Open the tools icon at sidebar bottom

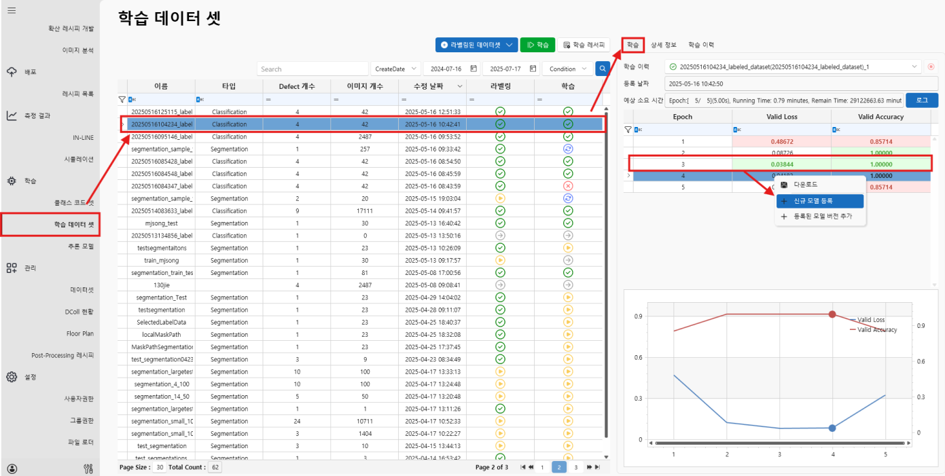click(x=87, y=468)
